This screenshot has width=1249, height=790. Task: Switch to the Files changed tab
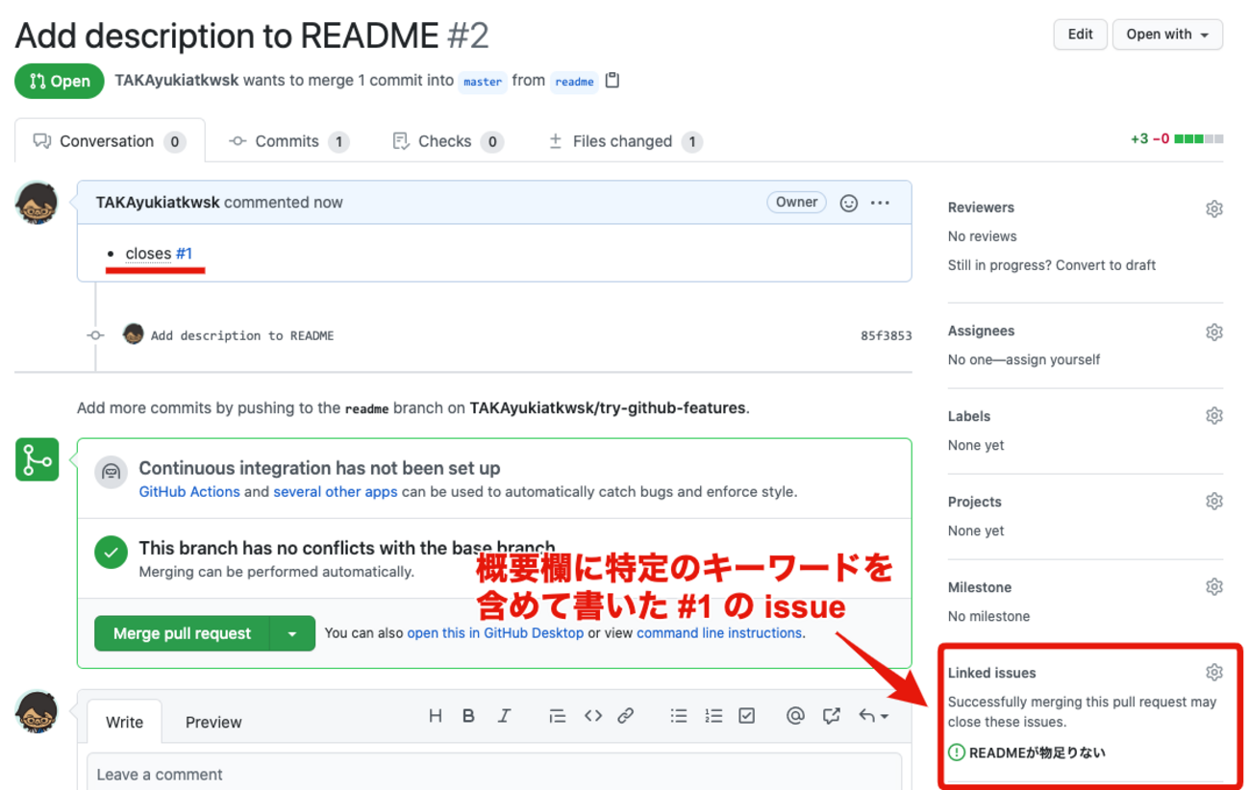tap(625, 141)
